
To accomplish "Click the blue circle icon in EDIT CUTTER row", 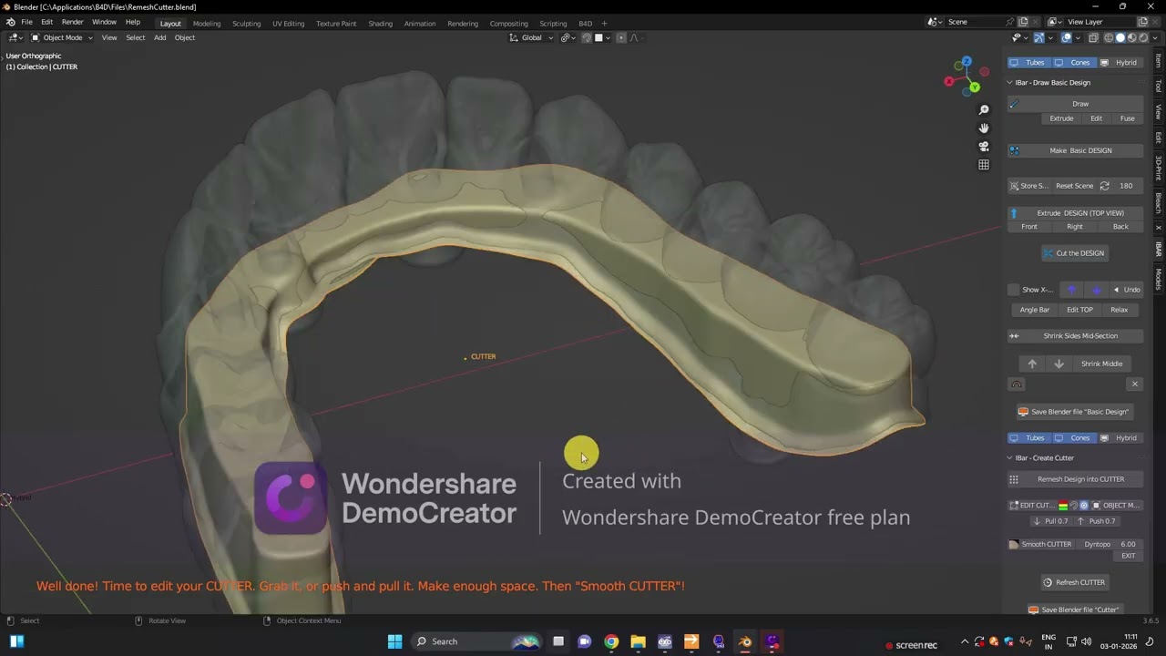I will pyautogui.click(x=1084, y=506).
